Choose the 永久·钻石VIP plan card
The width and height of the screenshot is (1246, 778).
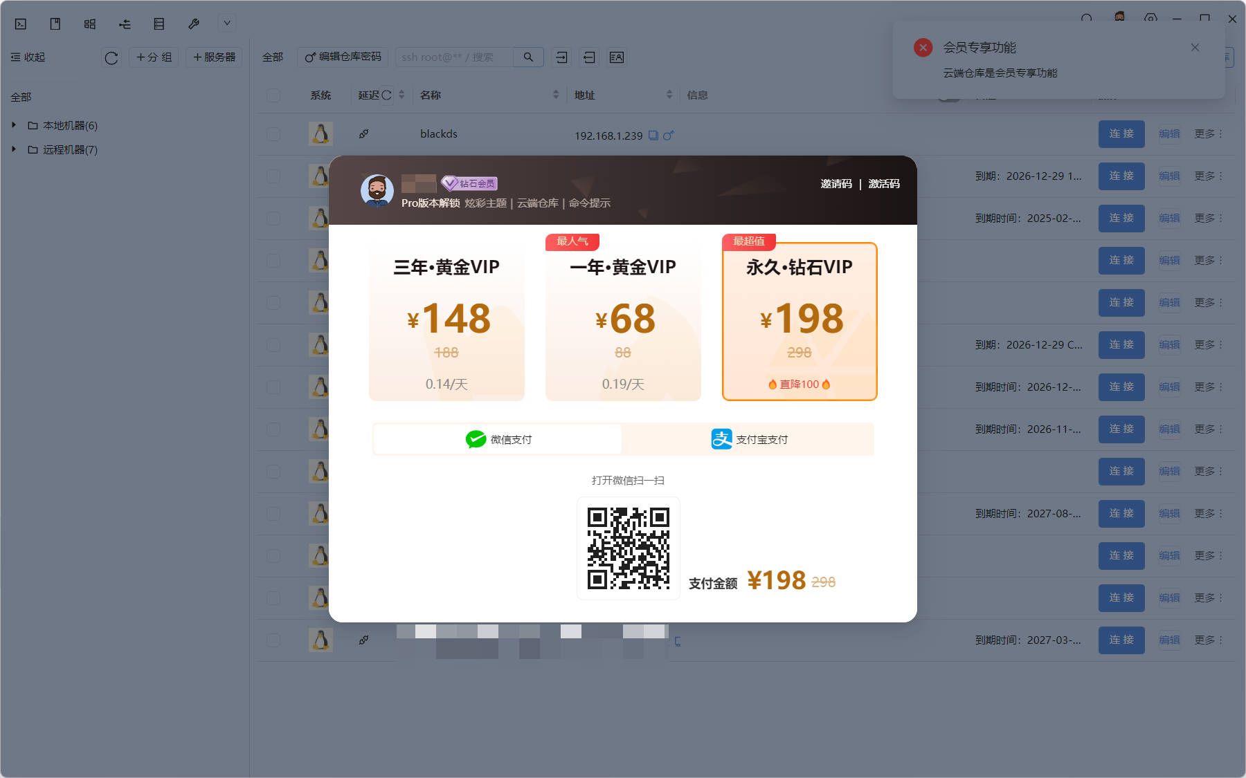(x=800, y=322)
